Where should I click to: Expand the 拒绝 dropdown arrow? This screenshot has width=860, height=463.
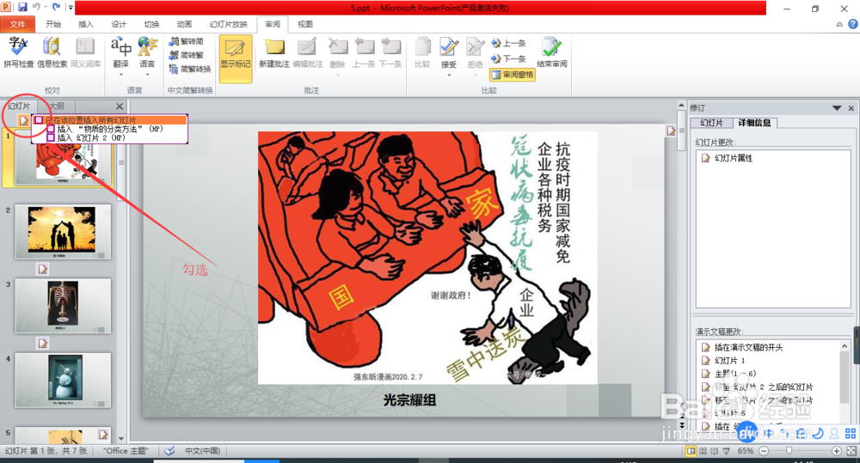click(475, 73)
